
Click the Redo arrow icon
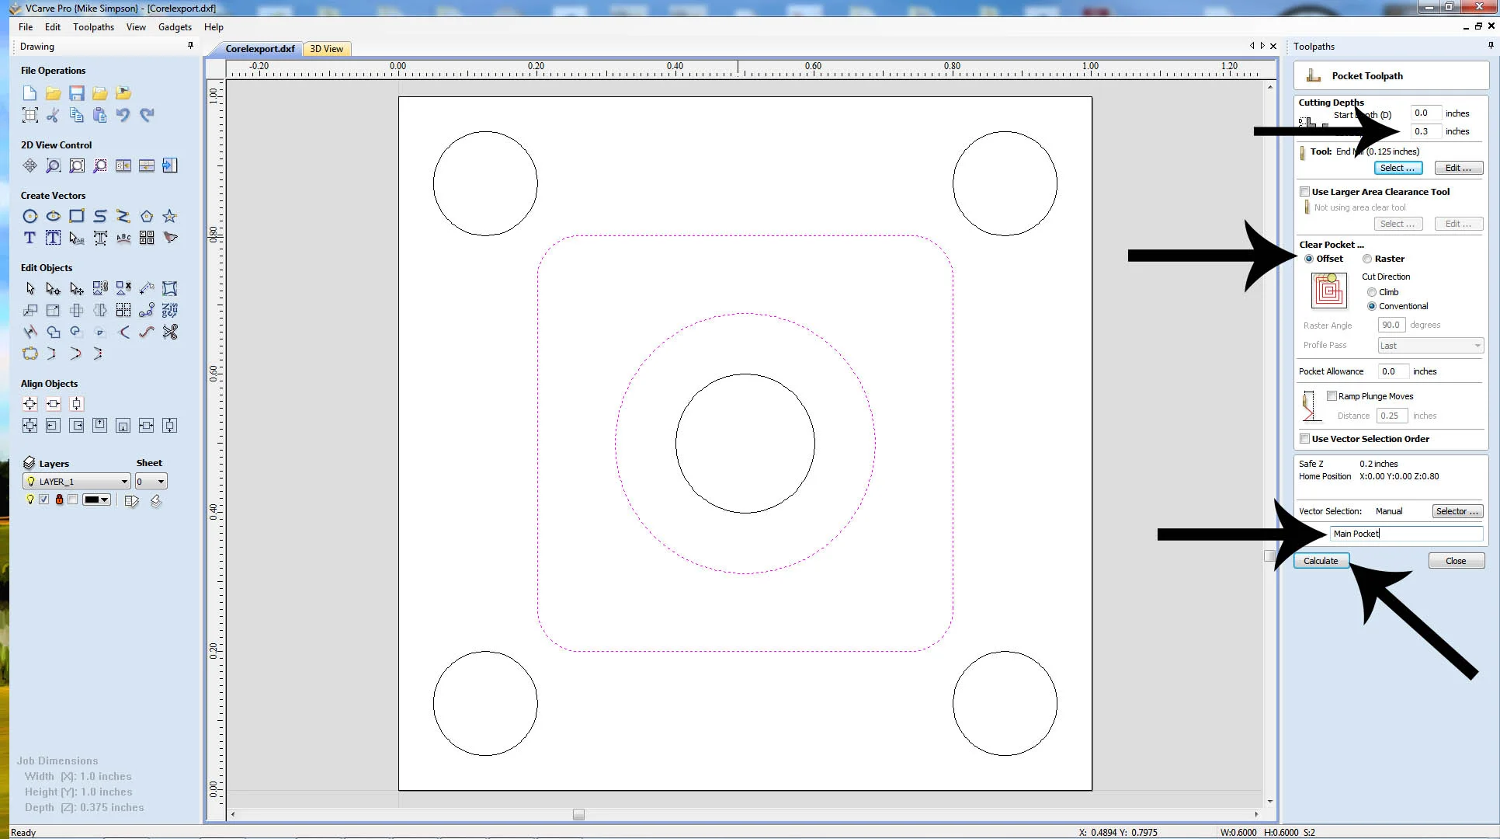coord(146,115)
